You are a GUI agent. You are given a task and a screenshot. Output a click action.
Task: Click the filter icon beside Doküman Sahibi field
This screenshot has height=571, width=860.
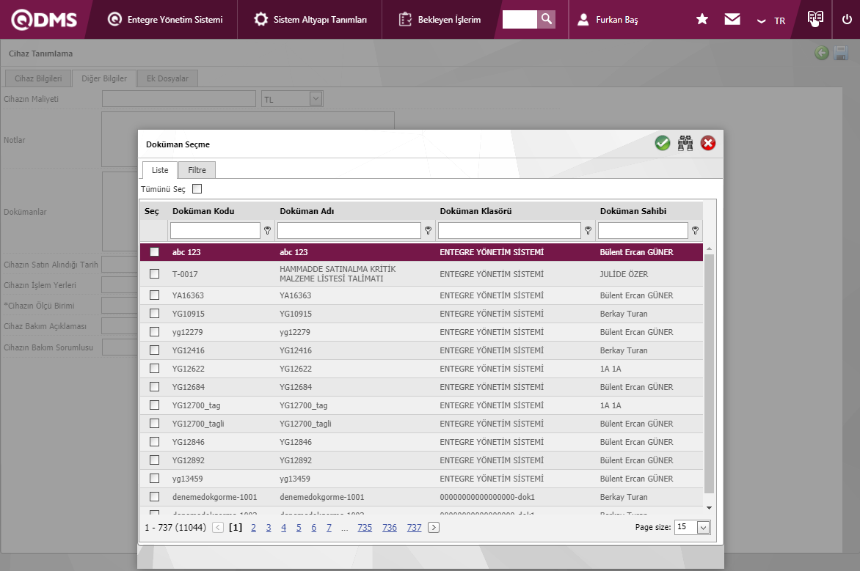(x=695, y=231)
